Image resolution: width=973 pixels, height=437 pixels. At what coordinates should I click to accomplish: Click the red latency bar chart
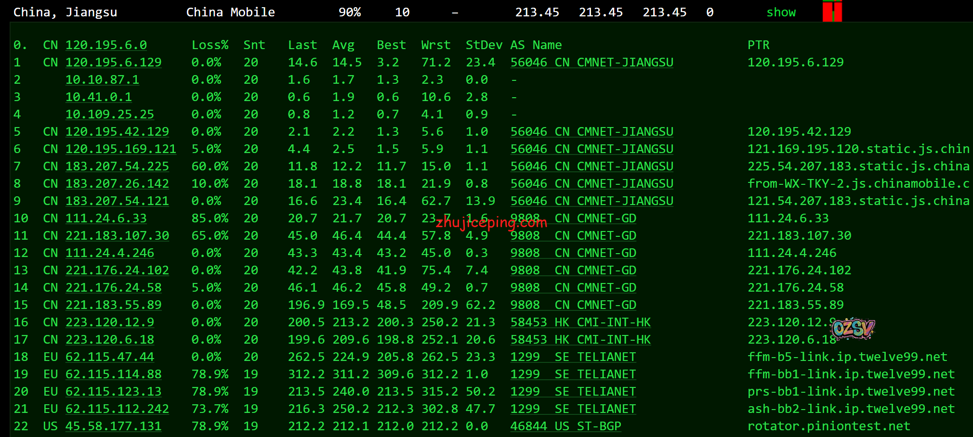[x=832, y=12]
